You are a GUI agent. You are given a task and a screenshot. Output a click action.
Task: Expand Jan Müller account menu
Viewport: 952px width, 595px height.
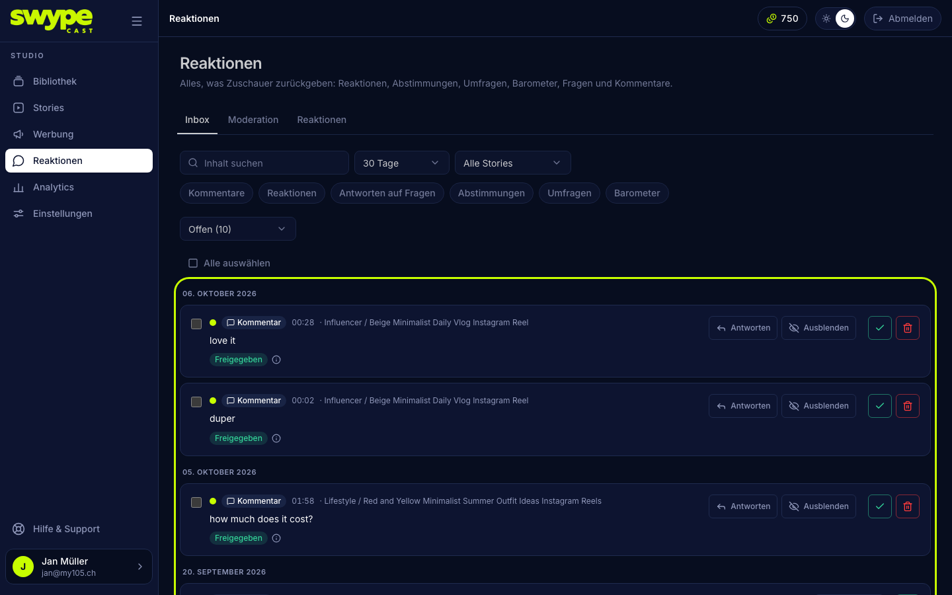point(79,567)
